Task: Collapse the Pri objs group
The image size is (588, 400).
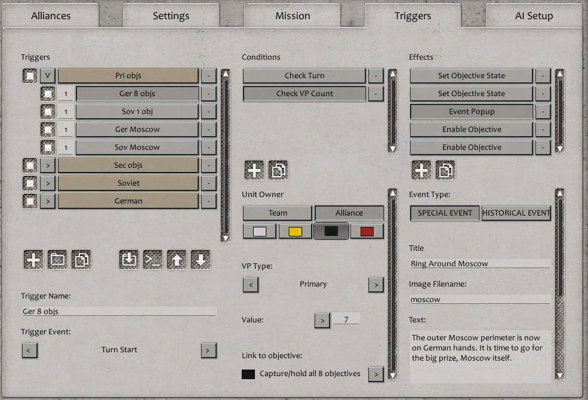Action: point(48,76)
